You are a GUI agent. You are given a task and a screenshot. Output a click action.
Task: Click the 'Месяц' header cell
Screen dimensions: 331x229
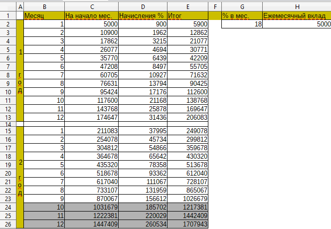(44, 15)
